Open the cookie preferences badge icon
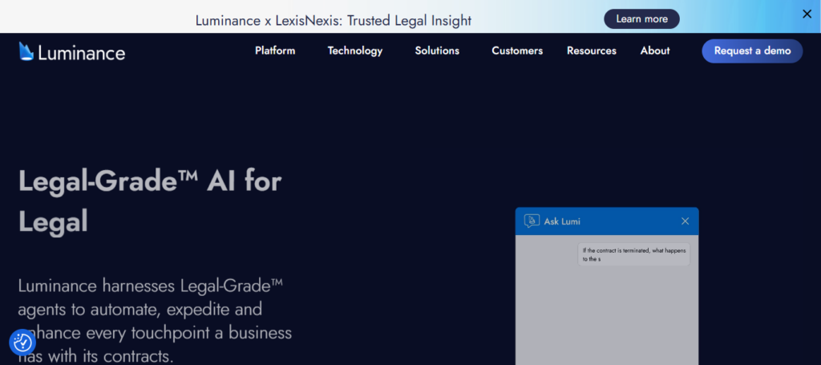 pos(22,343)
